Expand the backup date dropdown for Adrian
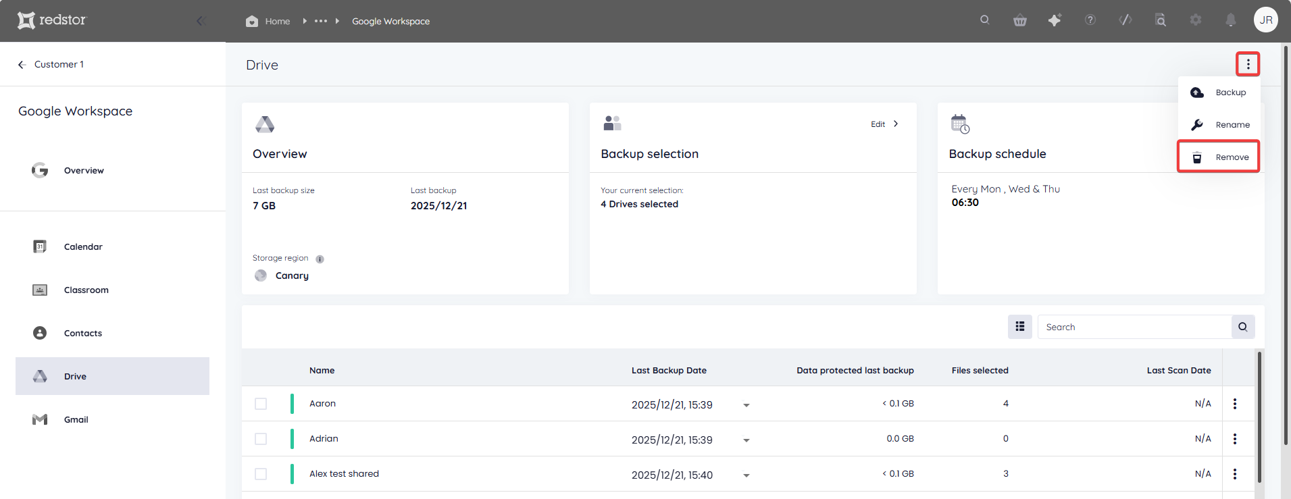This screenshot has width=1291, height=499. tap(746, 440)
